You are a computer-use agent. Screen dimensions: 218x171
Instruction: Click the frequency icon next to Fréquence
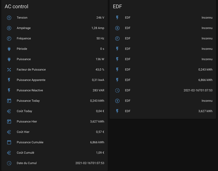(x=9, y=39)
